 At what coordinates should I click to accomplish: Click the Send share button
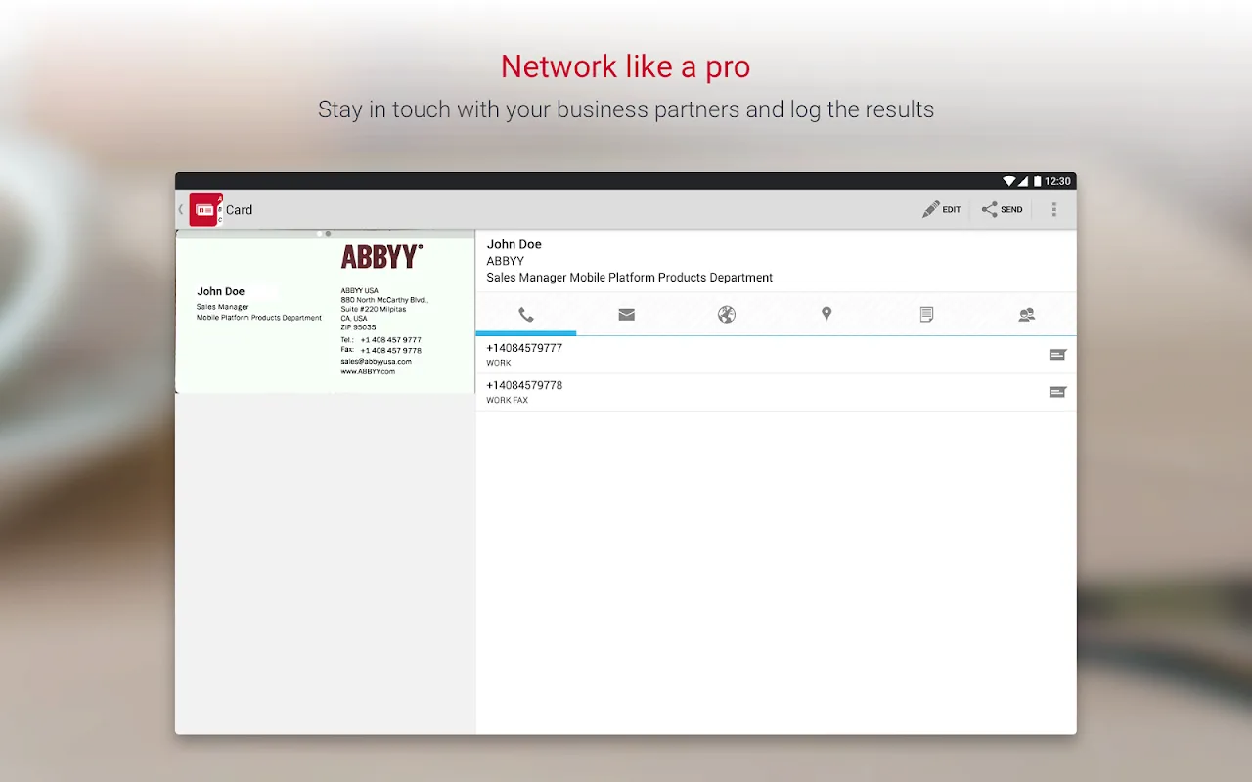[1002, 209]
